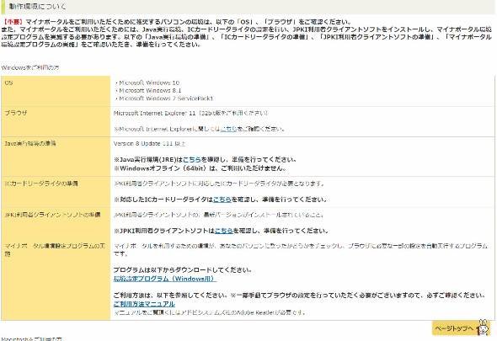
Task: Click the Windowsオフライン（64bit） notice text
Action: 200,168
